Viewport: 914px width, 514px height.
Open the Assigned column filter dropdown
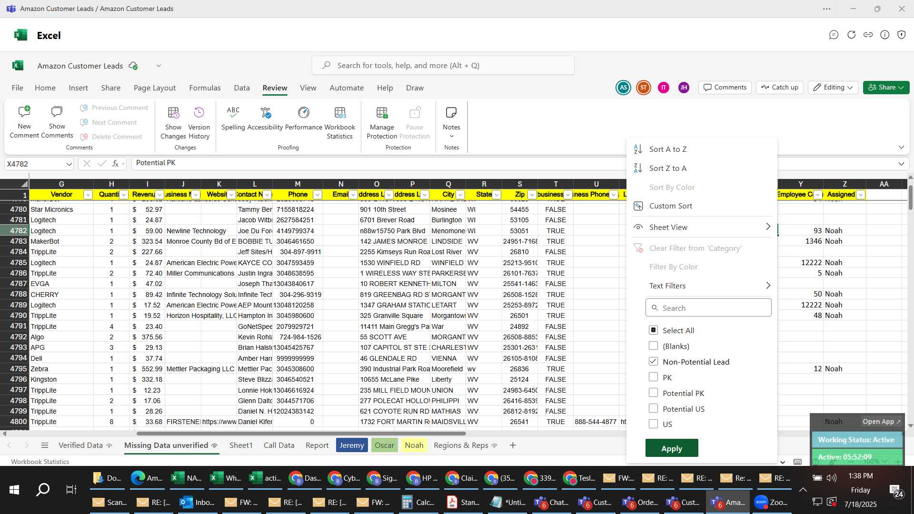860,195
